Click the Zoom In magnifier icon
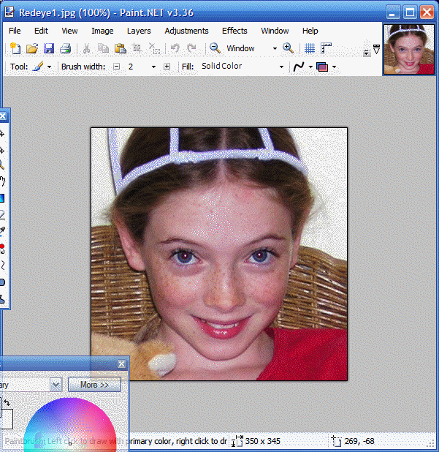The width and height of the screenshot is (439, 452). (x=289, y=48)
